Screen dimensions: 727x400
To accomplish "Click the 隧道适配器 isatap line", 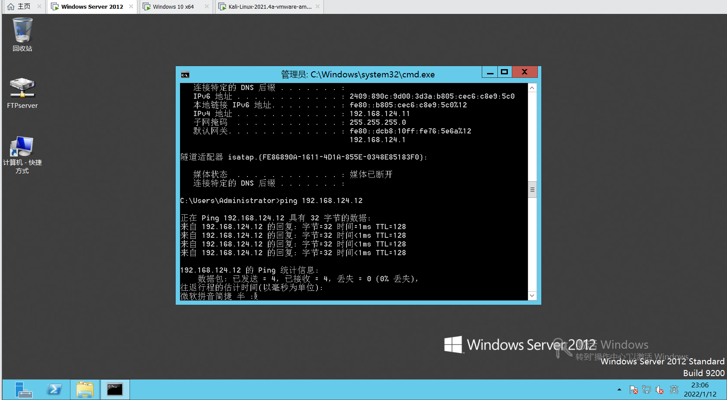I will point(304,157).
